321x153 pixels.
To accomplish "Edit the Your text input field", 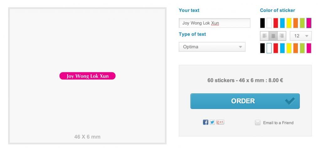I will click(x=214, y=23).
